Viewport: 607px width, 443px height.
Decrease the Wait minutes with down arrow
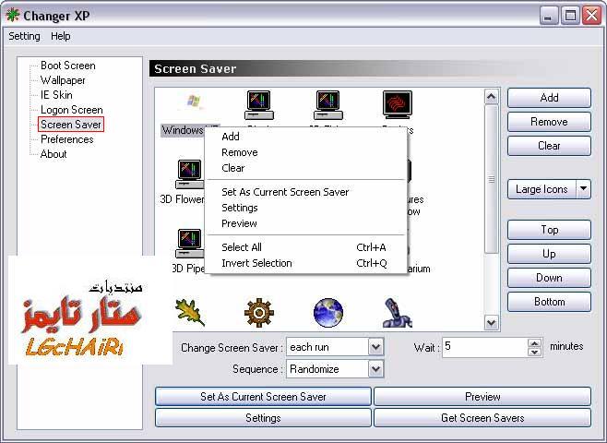[x=534, y=352]
